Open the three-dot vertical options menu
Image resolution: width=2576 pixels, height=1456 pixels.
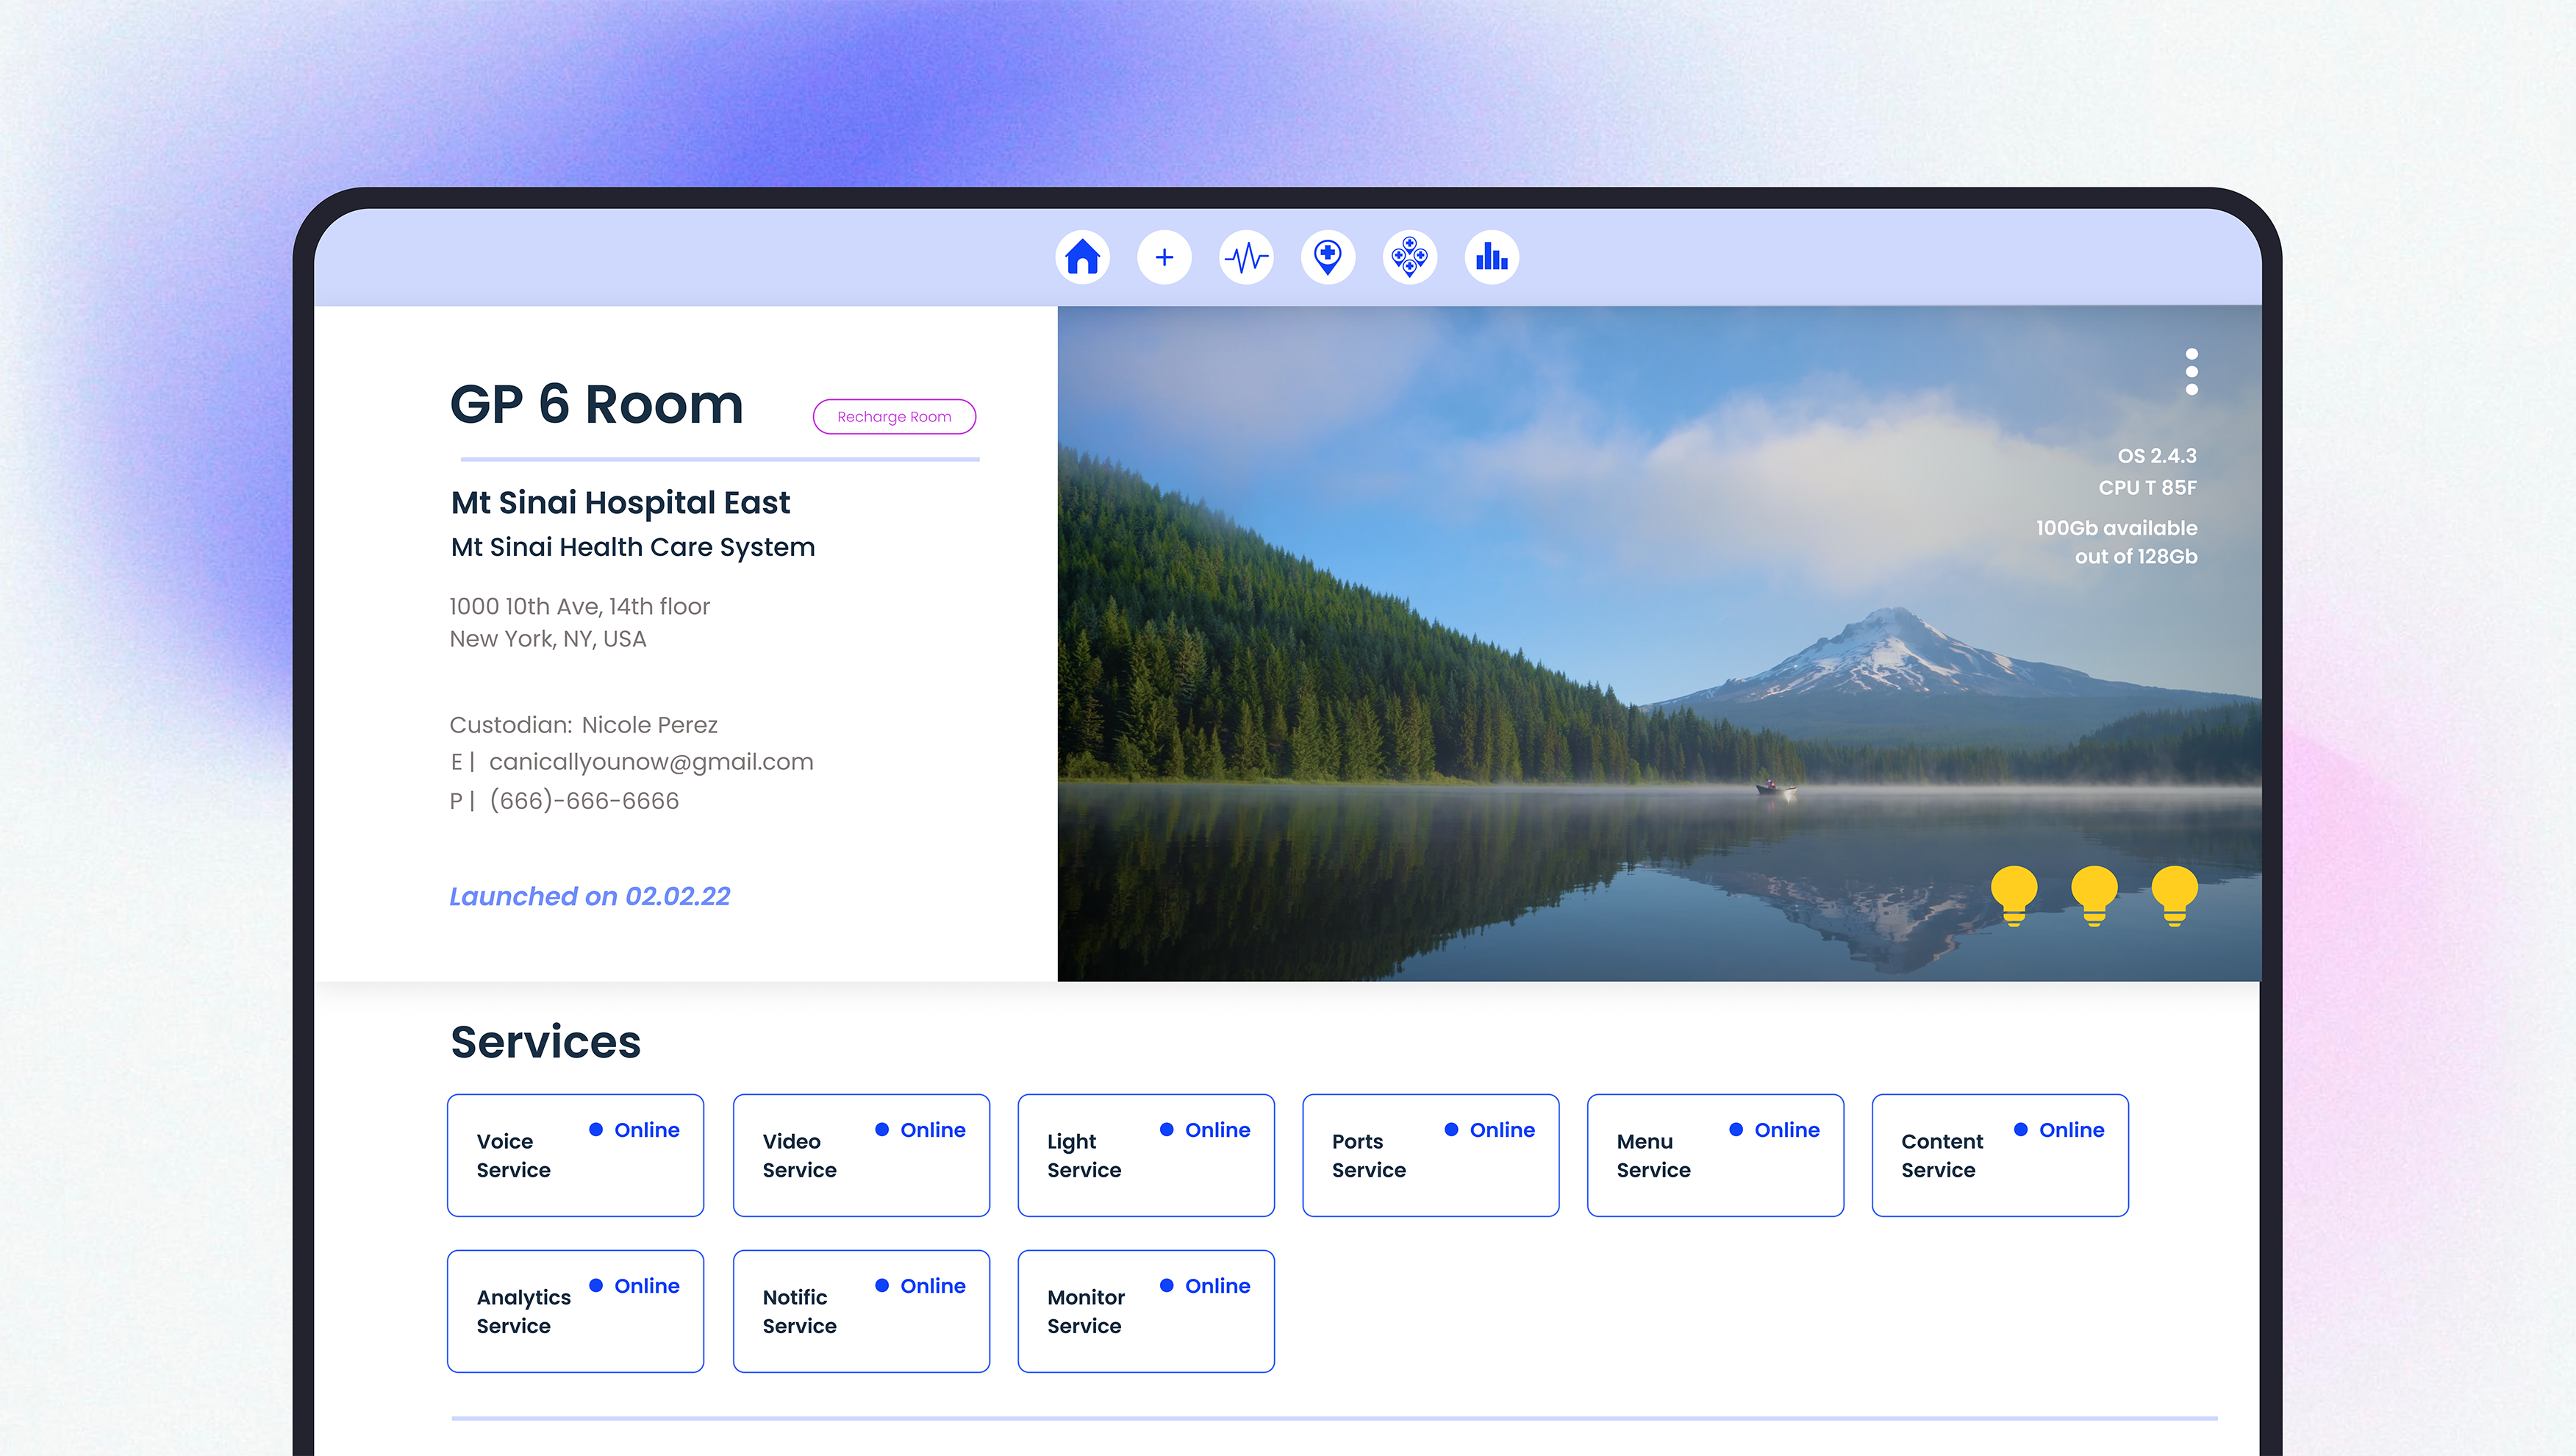tap(2191, 372)
